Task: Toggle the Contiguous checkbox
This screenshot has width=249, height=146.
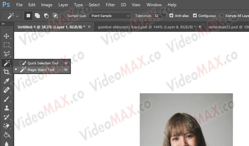Action: click(195, 16)
